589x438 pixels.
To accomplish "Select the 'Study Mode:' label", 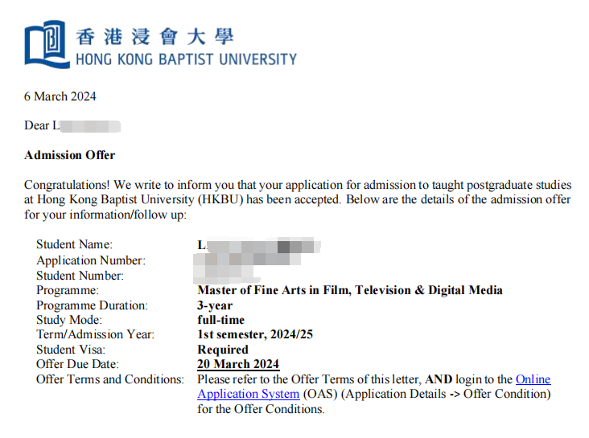I will [69, 320].
